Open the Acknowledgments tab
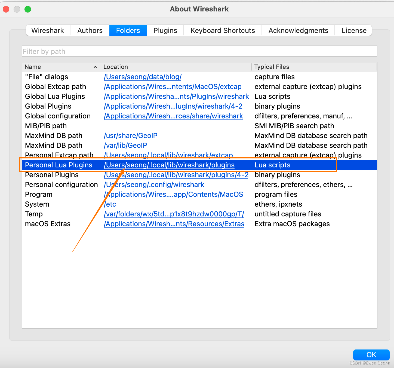 (298, 30)
